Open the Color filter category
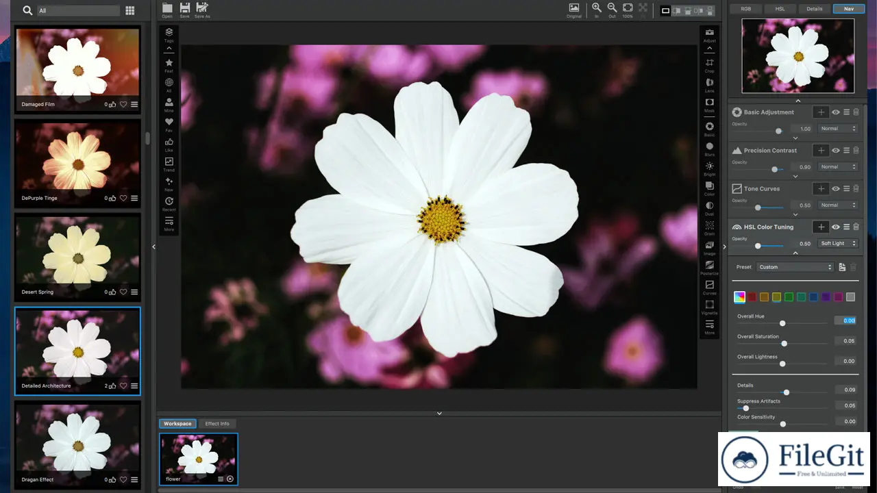877x493 pixels. tap(709, 188)
